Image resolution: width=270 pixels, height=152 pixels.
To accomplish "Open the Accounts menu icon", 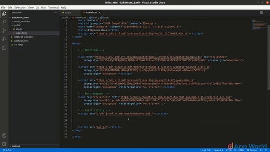I will pyautogui.click(x=4, y=136).
